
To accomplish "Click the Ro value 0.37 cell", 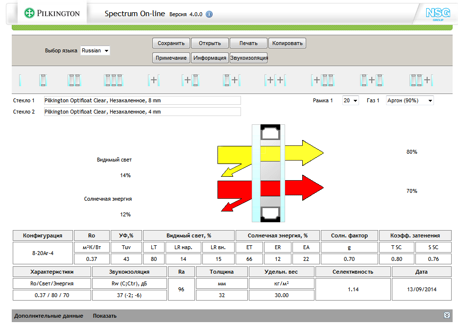I will click(92, 259).
